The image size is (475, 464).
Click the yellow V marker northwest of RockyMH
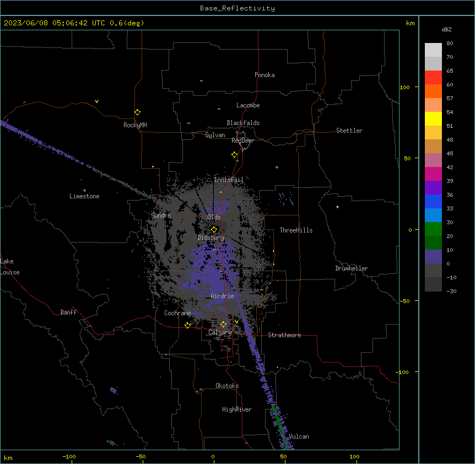96,101
